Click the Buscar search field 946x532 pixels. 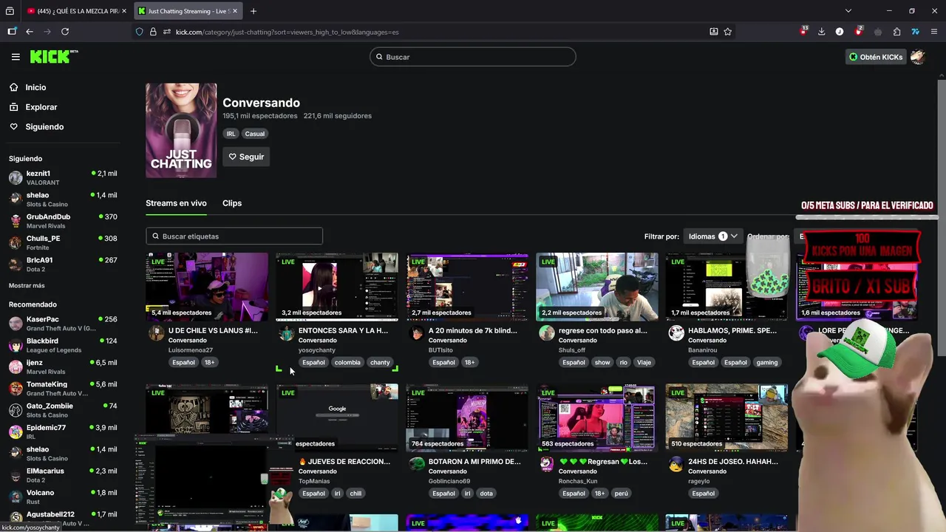473,57
